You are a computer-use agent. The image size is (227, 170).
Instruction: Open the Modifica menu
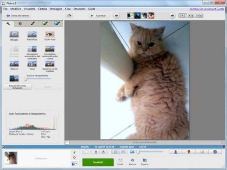point(16,9)
